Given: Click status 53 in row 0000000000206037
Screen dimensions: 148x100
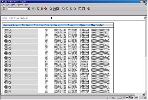Looking at the screenshot, I should (x=46, y=76).
